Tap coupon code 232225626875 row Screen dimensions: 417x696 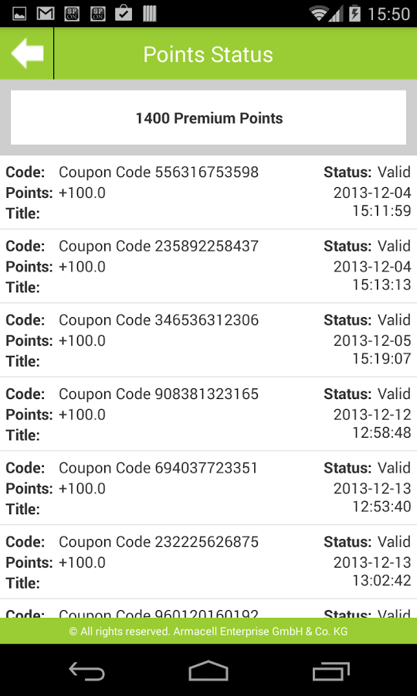pyautogui.click(x=208, y=562)
